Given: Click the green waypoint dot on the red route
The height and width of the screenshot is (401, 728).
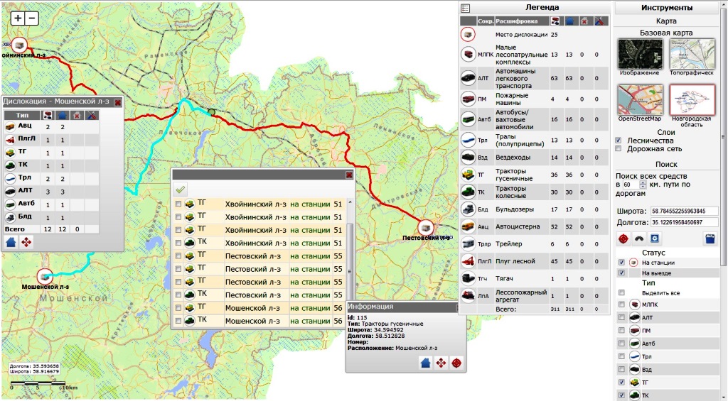Looking at the screenshot, I should tap(212, 111).
